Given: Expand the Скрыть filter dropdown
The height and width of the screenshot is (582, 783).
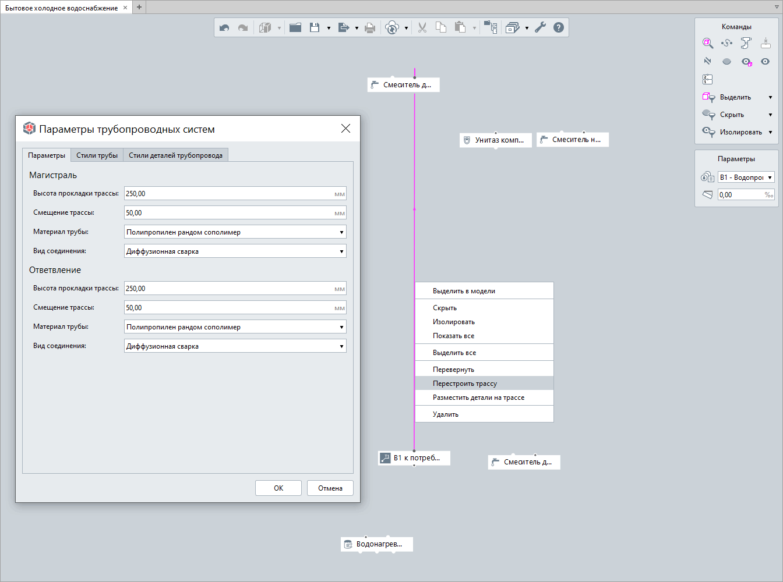Looking at the screenshot, I should pyautogui.click(x=770, y=115).
